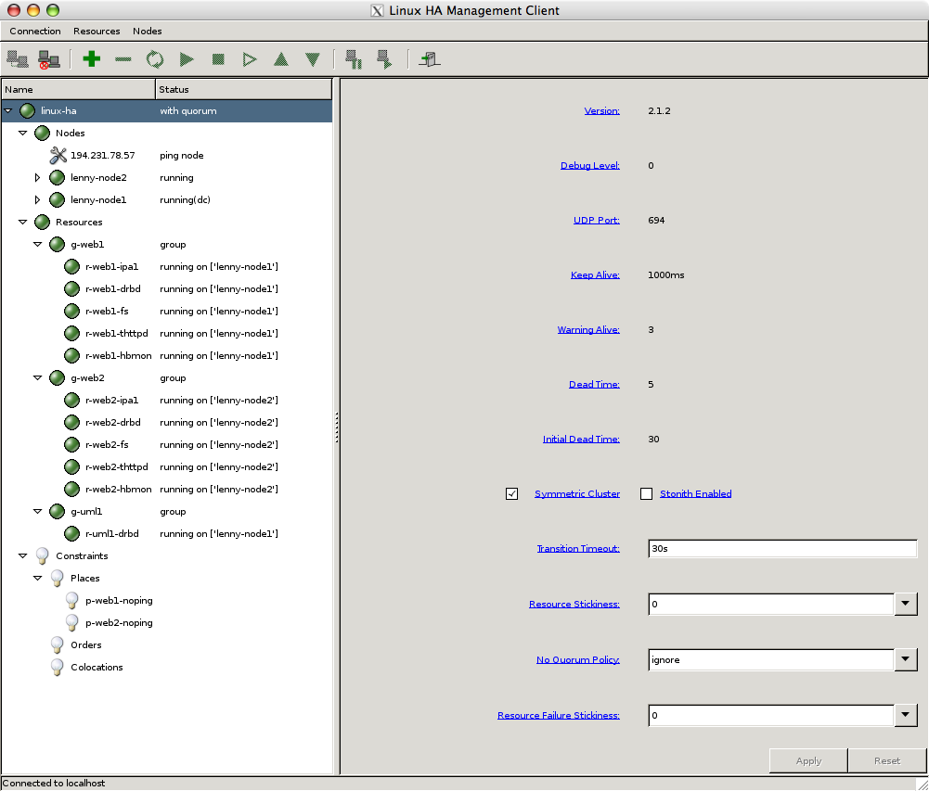The height and width of the screenshot is (791, 929).
Task: Click the bulb icon beside Orders
Action: pyautogui.click(x=57, y=644)
